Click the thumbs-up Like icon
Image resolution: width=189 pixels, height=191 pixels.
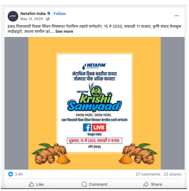point(31,184)
